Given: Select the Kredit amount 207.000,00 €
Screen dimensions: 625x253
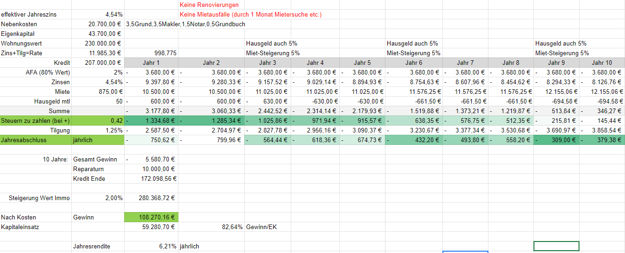Looking at the screenshot, I should point(103,63).
